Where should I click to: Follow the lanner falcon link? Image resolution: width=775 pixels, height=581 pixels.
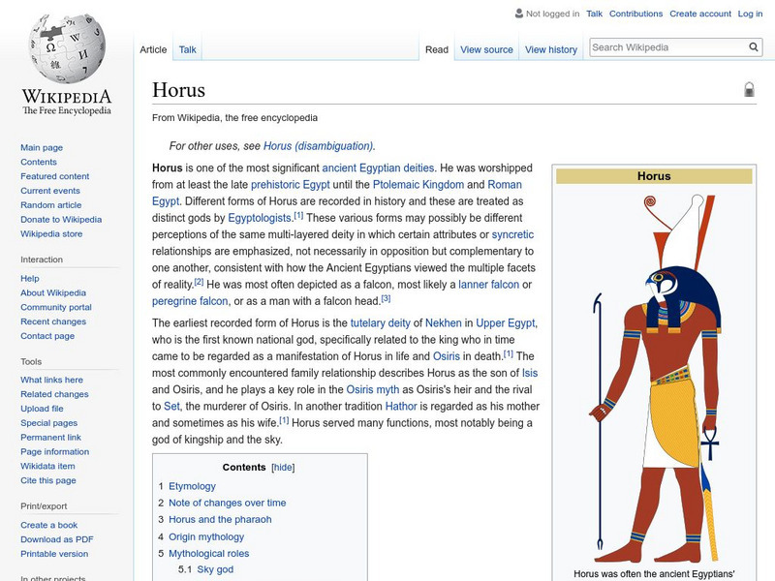[488, 284]
